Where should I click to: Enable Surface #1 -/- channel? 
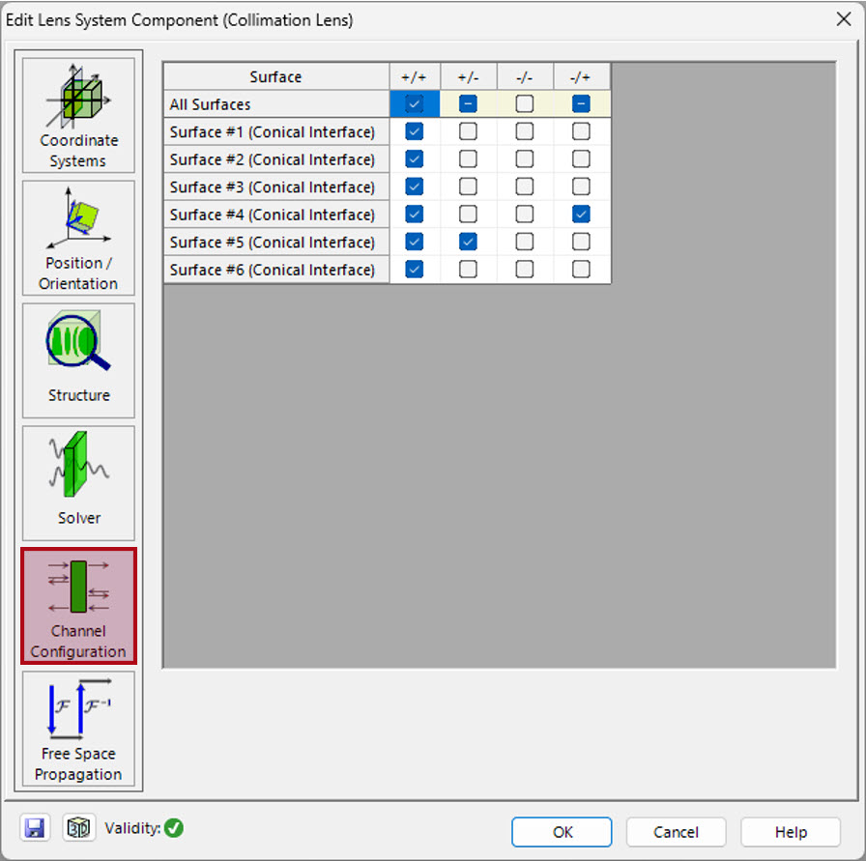point(524,131)
